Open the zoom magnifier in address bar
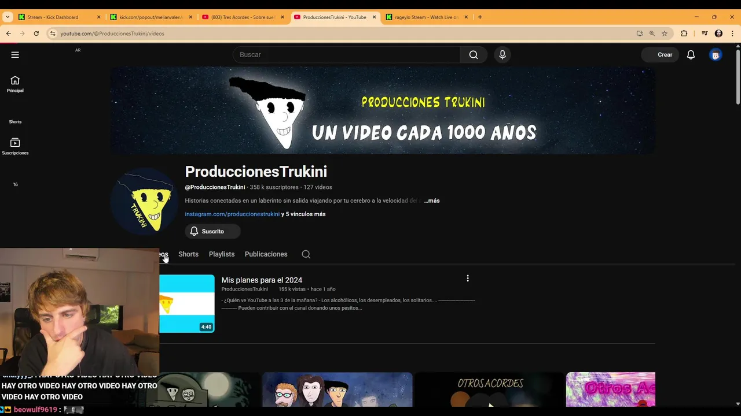The width and height of the screenshot is (741, 416). point(652,34)
